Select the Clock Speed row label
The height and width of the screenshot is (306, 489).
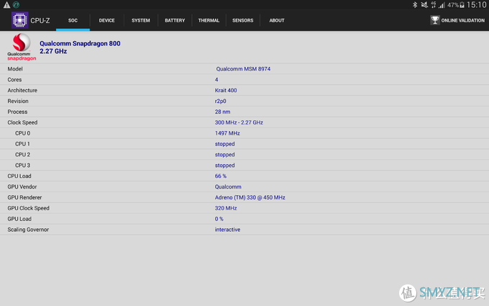(x=22, y=122)
